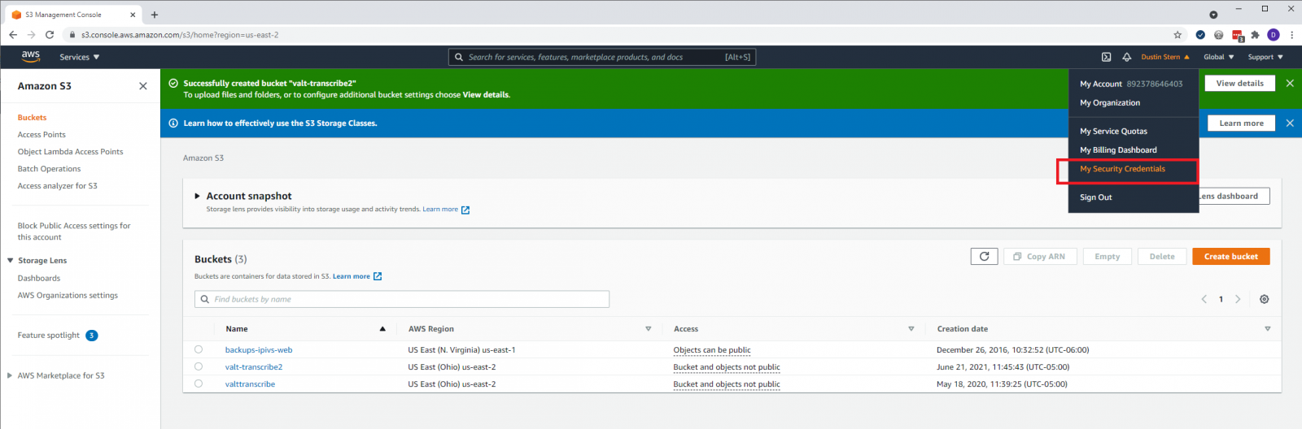
Task: Open AWS CloudShell terminal icon
Action: pyautogui.click(x=1106, y=57)
